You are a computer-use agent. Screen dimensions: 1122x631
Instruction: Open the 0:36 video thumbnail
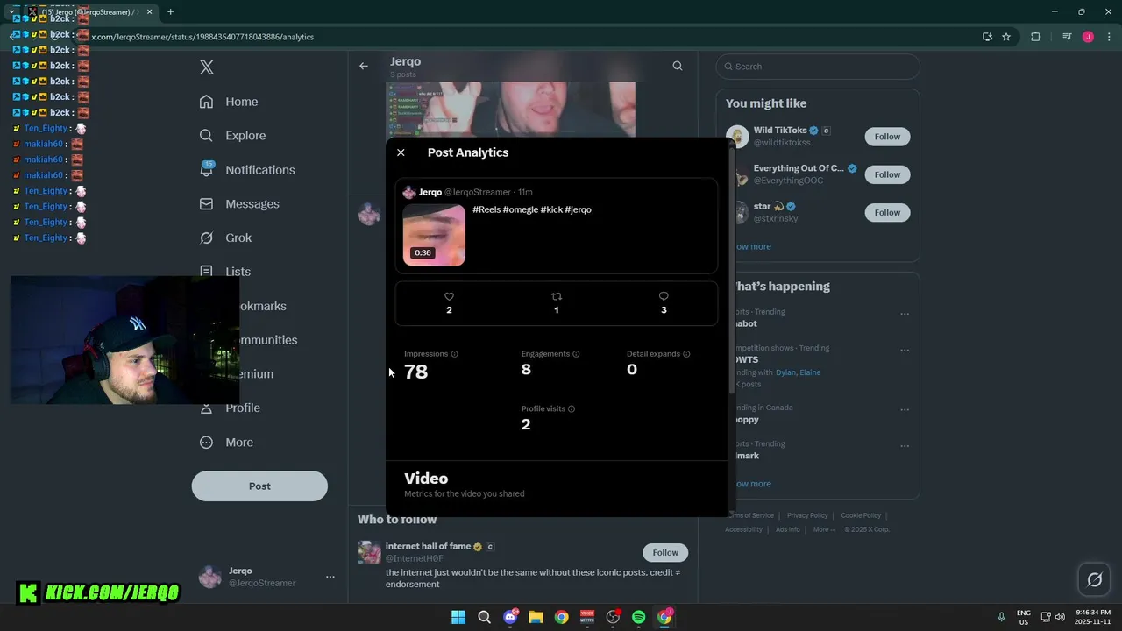point(434,235)
